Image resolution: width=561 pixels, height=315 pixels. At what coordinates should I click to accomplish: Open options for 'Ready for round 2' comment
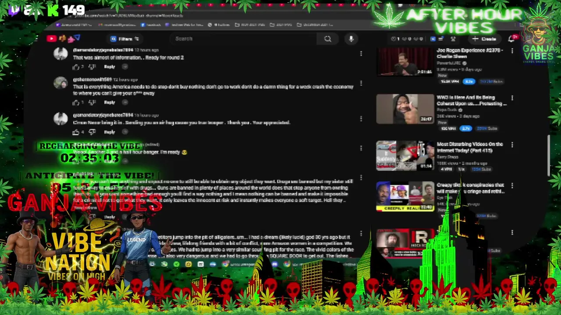click(x=361, y=54)
